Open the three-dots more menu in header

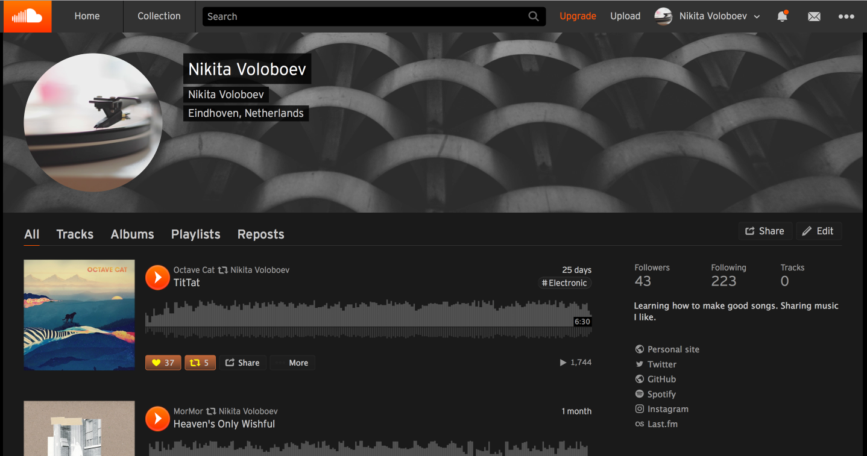coord(847,16)
